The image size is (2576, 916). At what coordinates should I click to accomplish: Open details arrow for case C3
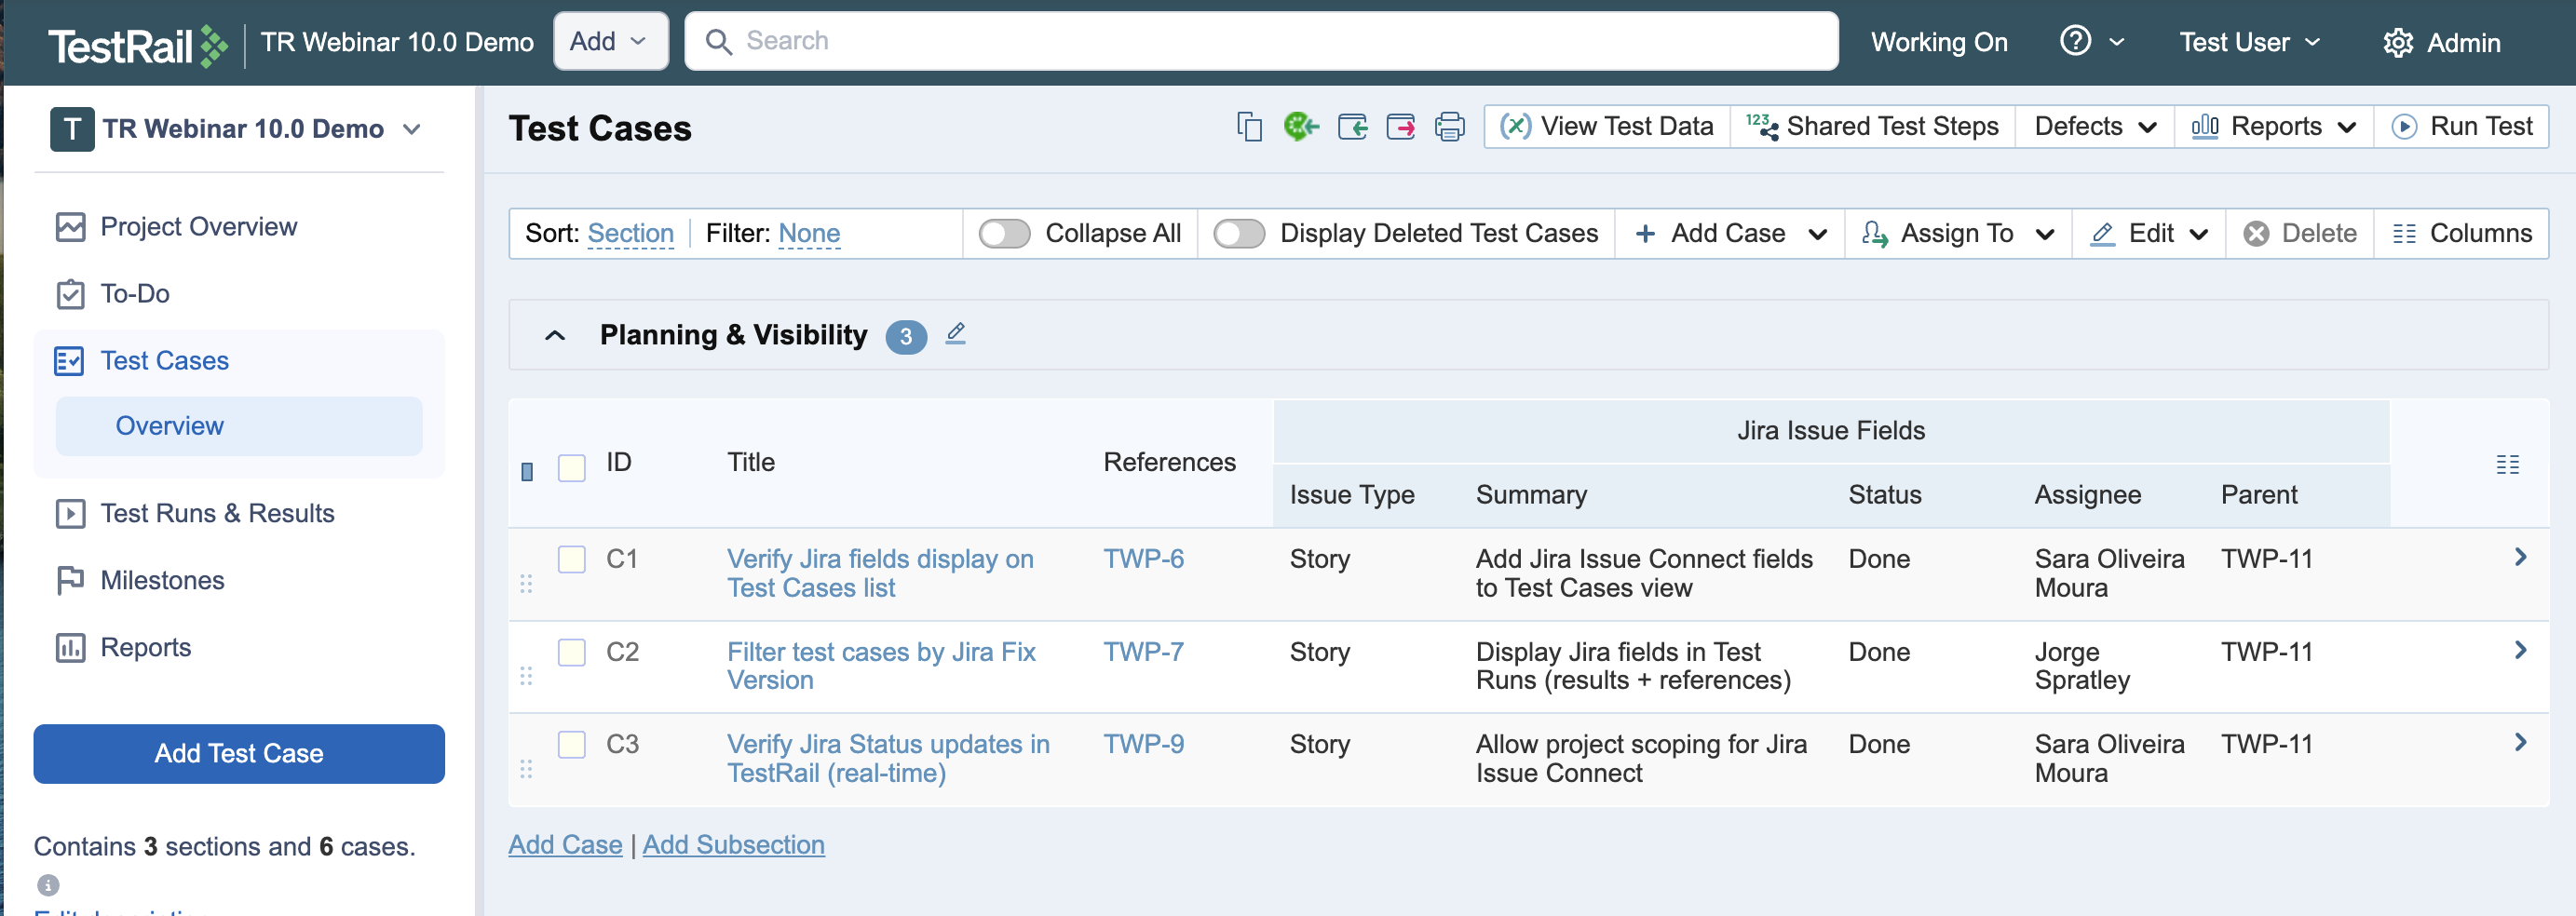point(2520,742)
